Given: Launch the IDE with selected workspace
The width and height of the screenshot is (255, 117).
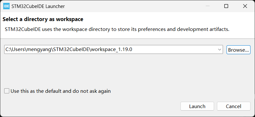Looking at the screenshot, I should tap(197, 106).
